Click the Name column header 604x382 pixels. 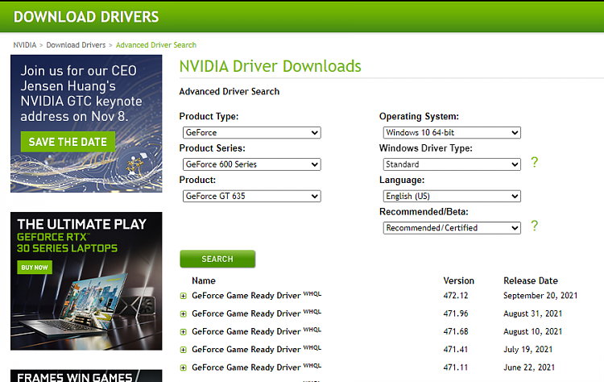[x=204, y=280]
